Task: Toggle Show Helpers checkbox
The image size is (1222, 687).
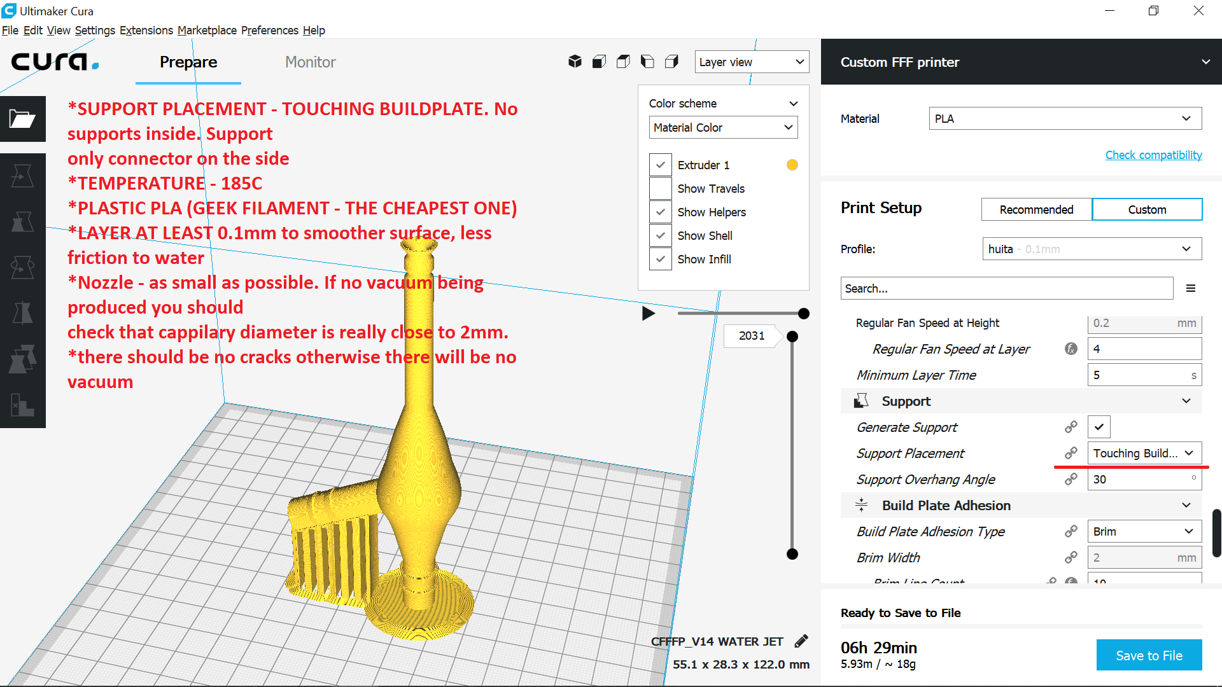Action: pyautogui.click(x=661, y=212)
